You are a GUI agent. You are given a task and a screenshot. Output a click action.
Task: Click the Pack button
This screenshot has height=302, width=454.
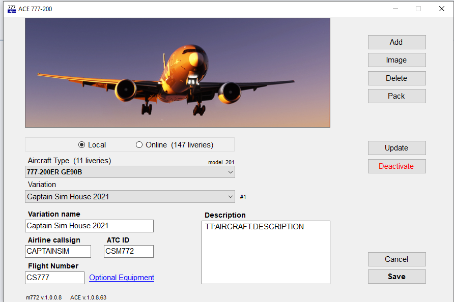click(x=396, y=96)
